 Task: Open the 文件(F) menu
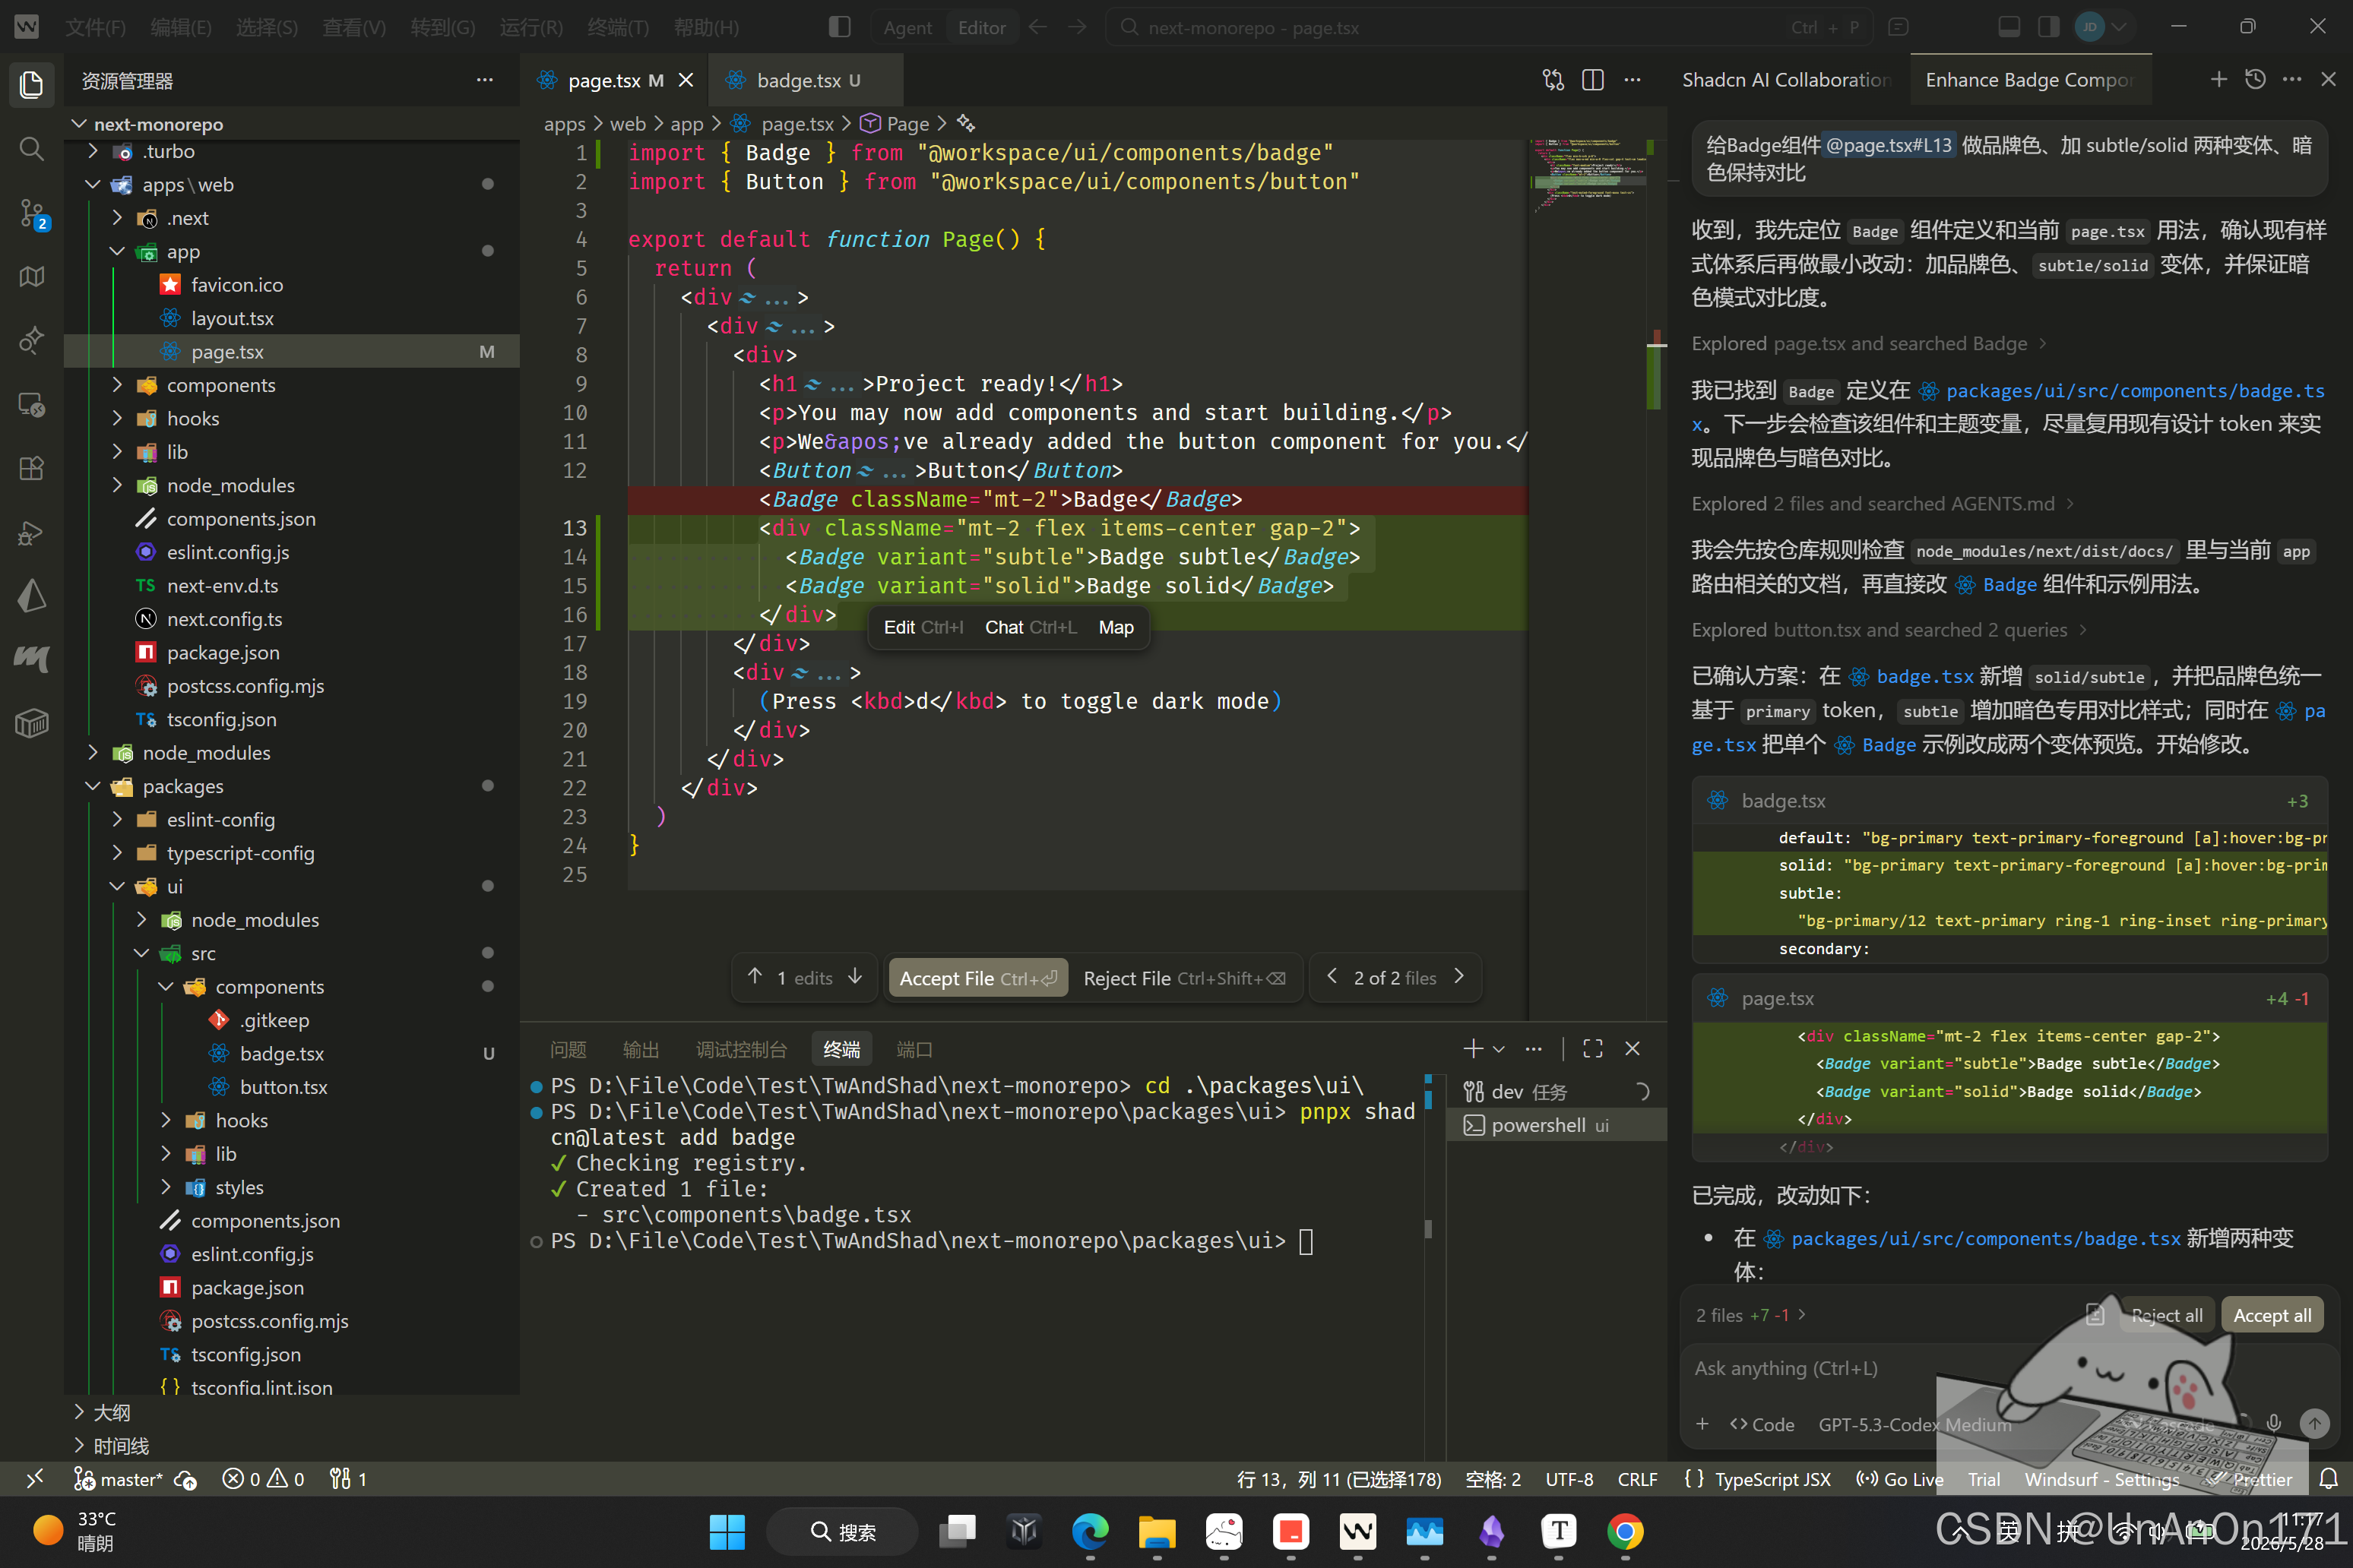coord(95,27)
